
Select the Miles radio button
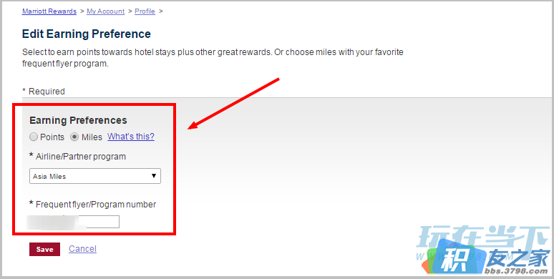(x=74, y=137)
